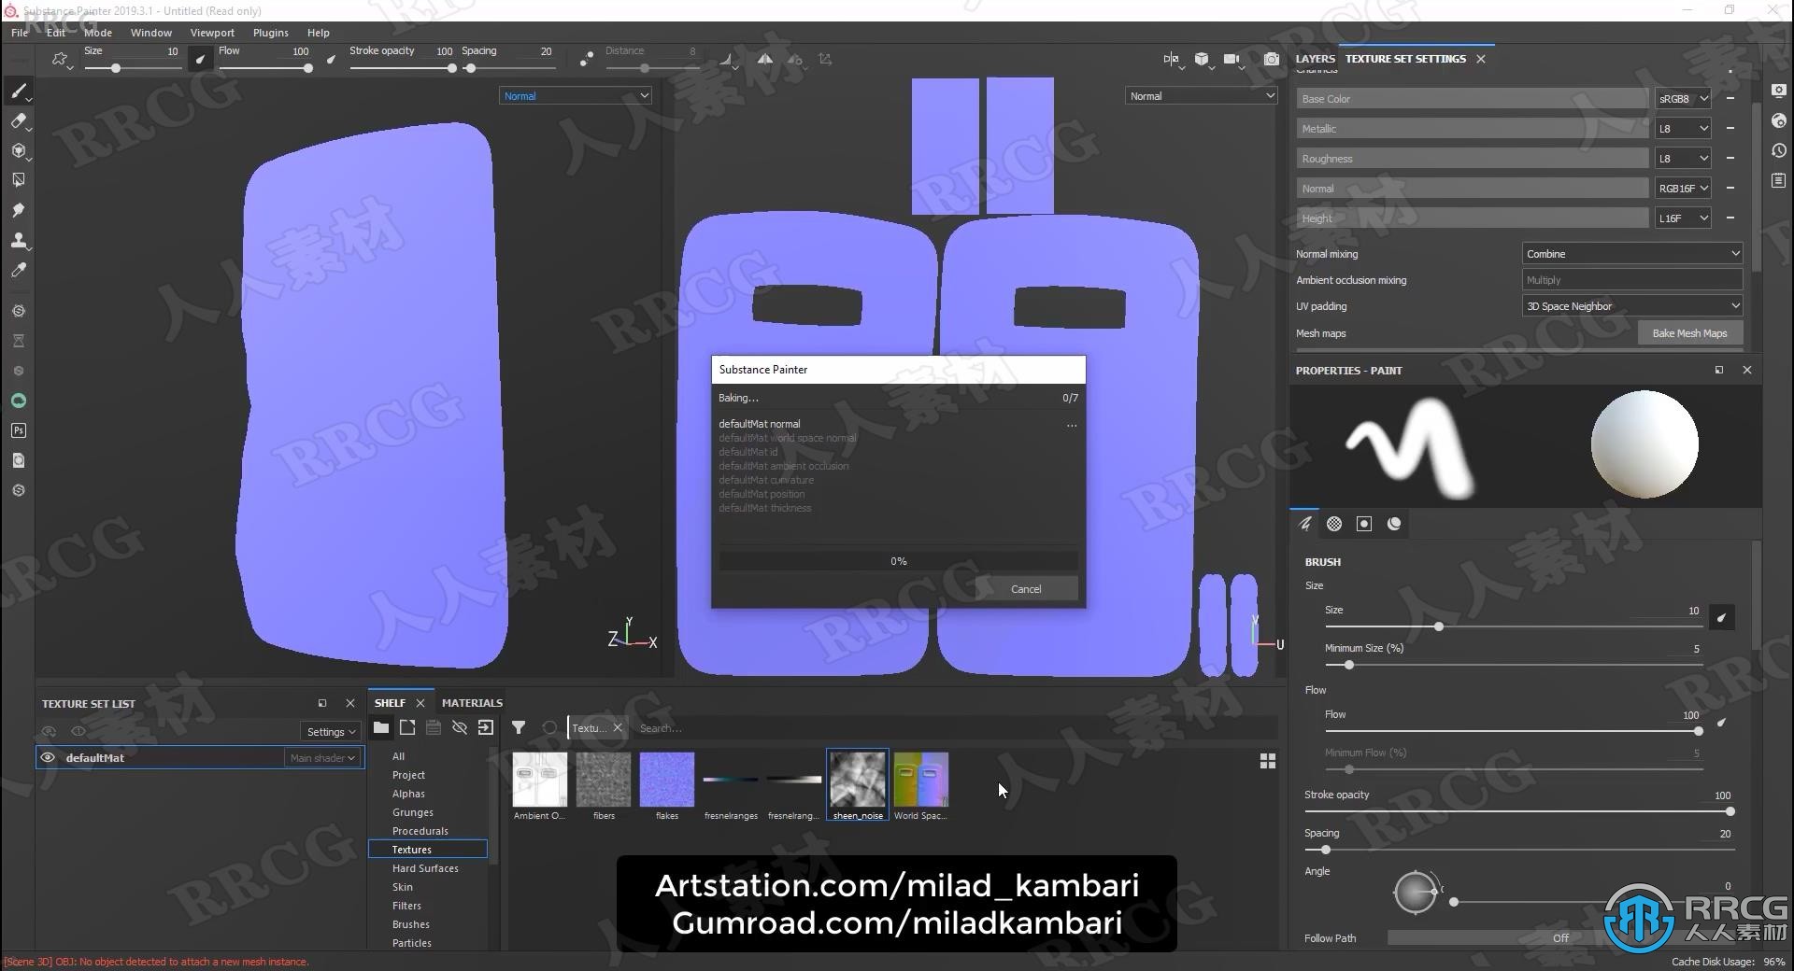Screen dimensions: 1794x971
Task: Remove the Base Color channel minus button
Action: click(1730, 98)
